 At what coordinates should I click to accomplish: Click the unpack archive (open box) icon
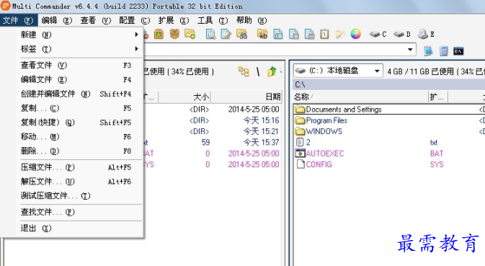(174, 34)
